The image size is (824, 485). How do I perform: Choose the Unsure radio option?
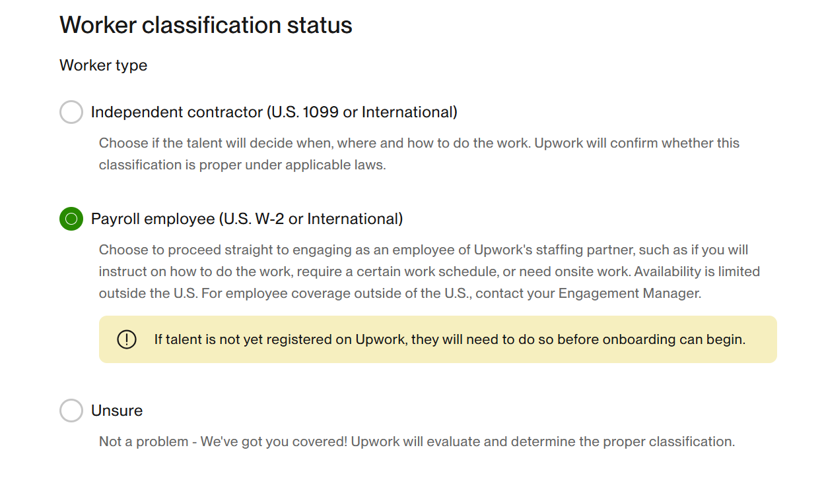pos(71,411)
